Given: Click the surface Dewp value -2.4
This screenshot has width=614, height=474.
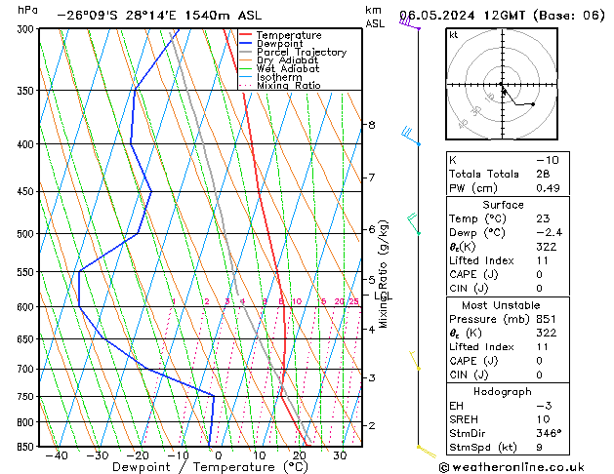Looking at the screenshot, I should tap(549, 232).
